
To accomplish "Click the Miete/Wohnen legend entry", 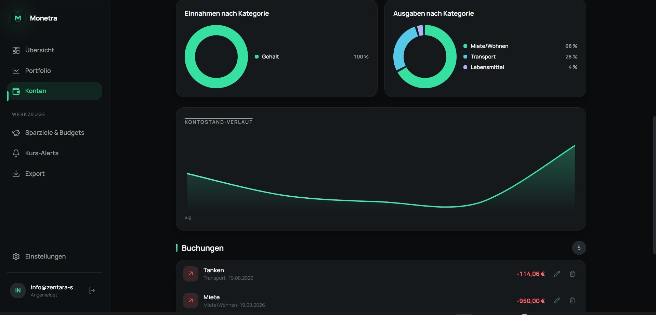I will [520, 46].
